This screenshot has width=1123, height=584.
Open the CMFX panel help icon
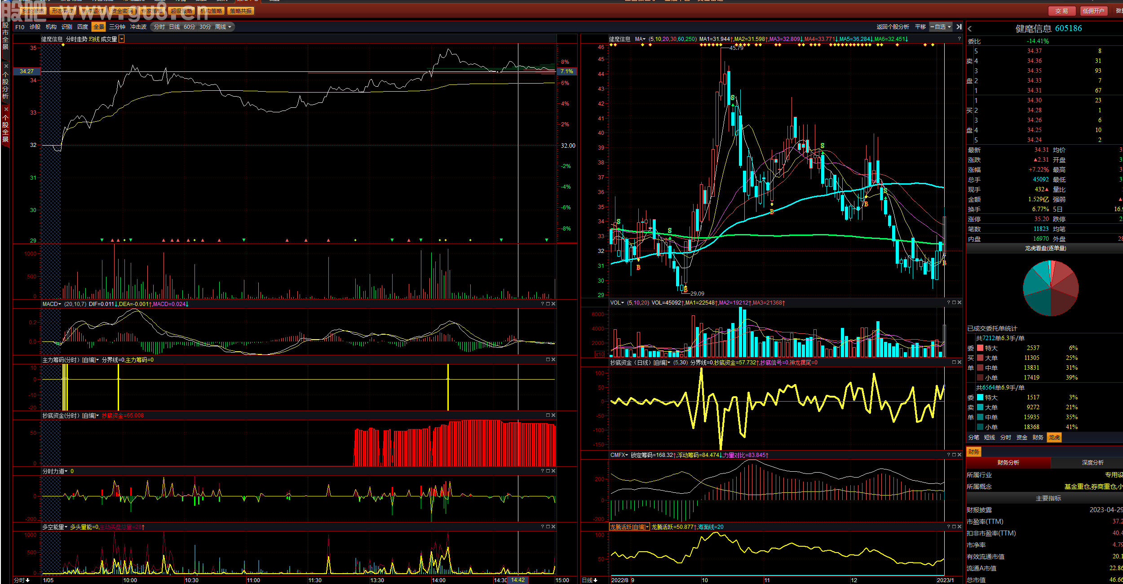point(949,455)
